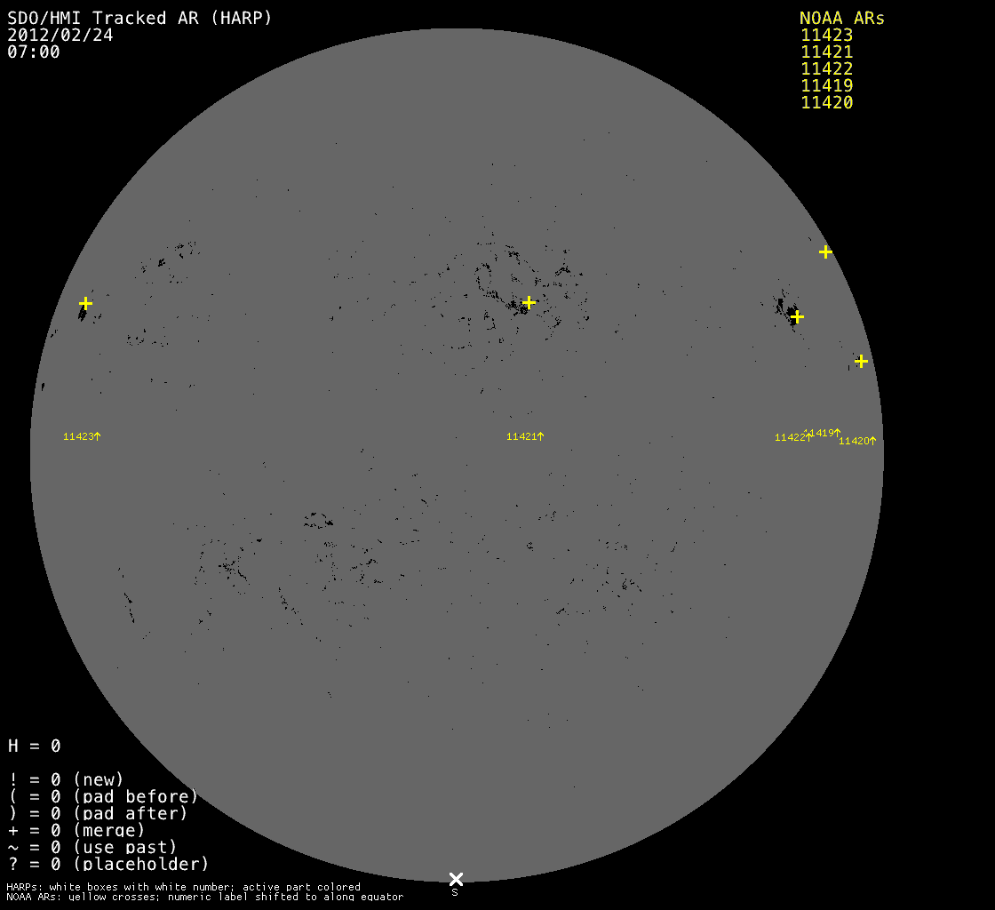Select the yellow cross above label 11422
The width and height of the screenshot is (995, 910).
pos(797,316)
